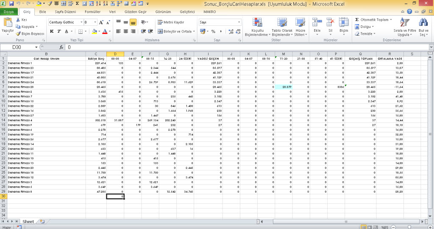This screenshot has width=434, height=229.
Task: Click the Save icon in quick access toolbar
Action: click(11, 3)
